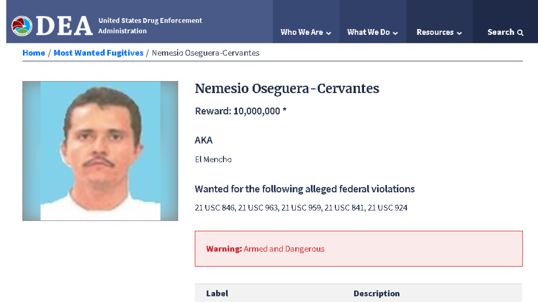
Task: Open the Most Wanted Fugitives breadcrumb link
Action: pyautogui.click(x=99, y=53)
